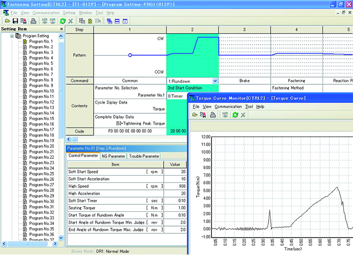Click the Seating Torque value cell
353x255 pixels.
tap(175, 208)
